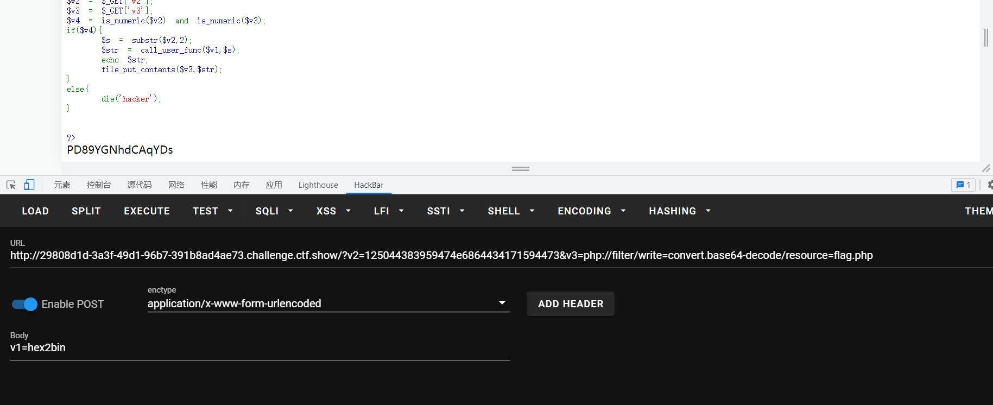Open the THEME menu in HackBar
Viewport: 993px width, 405px height.
click(x=978, y=211)
